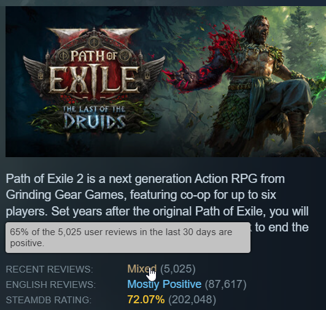
Task: Click Grinding Gear Games in the description
Action: (x=66, y=195)
